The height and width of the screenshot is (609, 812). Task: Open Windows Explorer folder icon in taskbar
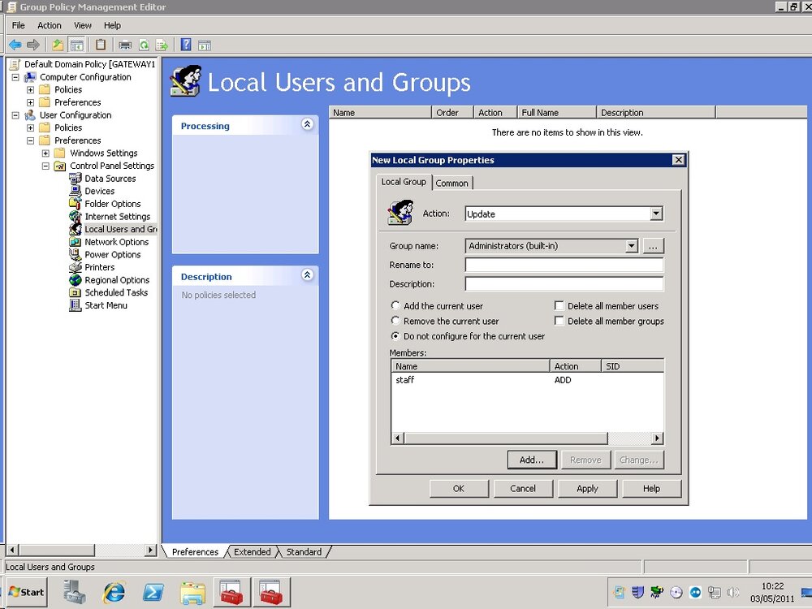coord(192,593)
